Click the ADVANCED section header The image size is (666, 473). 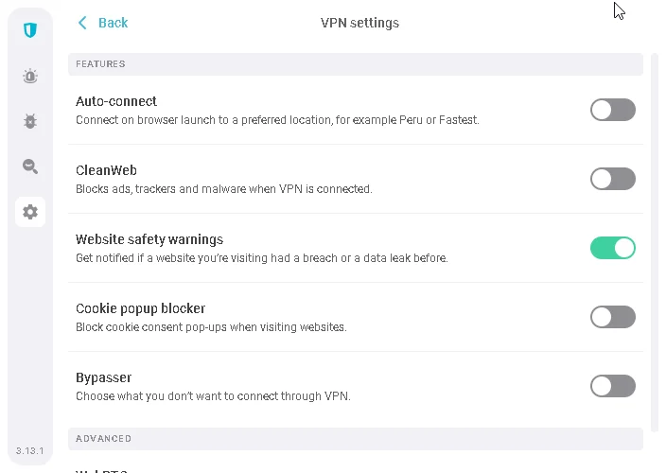pos(103,439)
